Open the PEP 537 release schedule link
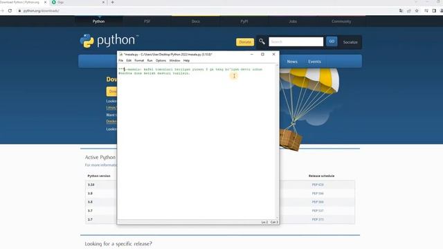 (318, 210)
